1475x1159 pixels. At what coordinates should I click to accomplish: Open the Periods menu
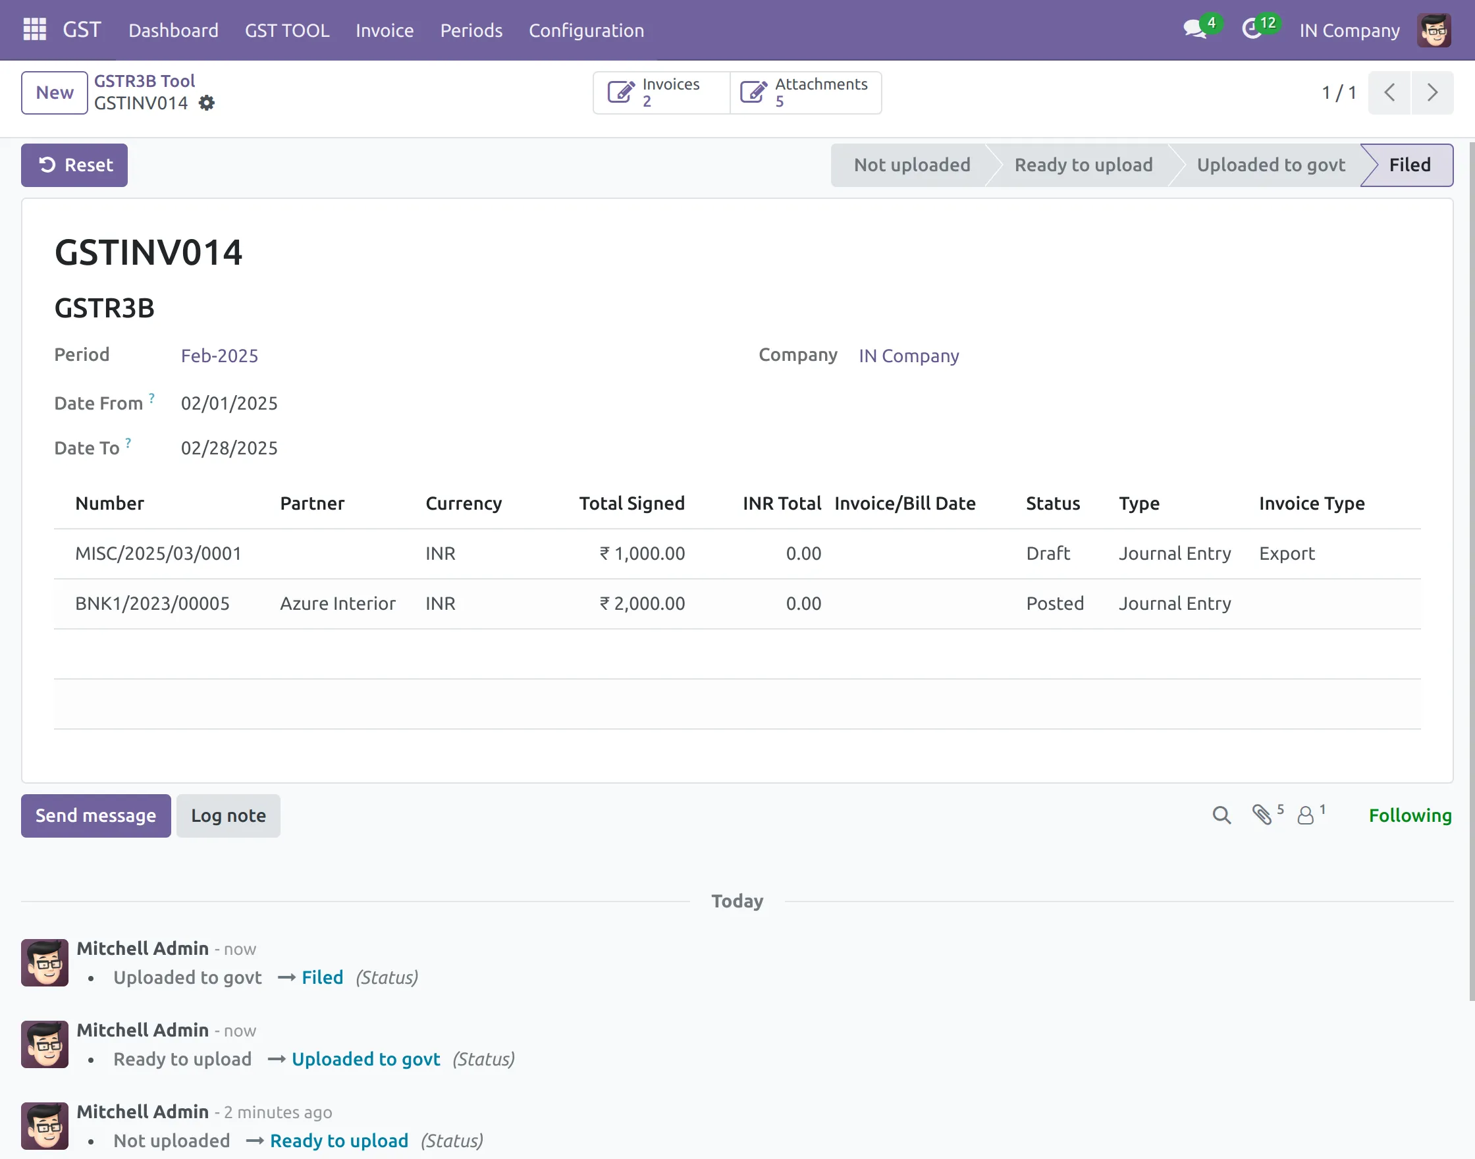pos(471,30)
